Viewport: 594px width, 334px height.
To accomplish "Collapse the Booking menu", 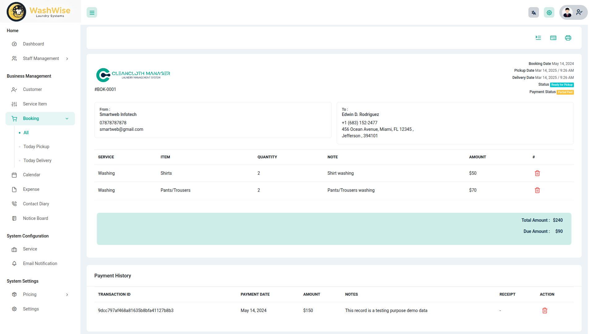I will point(40,118).
